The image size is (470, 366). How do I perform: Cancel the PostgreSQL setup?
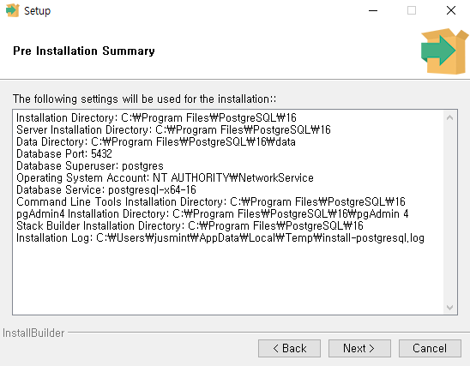click(x=430, y=348)
